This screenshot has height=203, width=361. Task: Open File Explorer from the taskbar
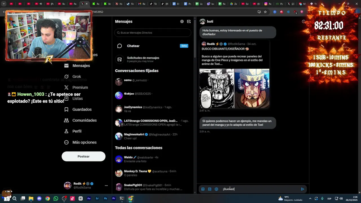pos(31,198)
